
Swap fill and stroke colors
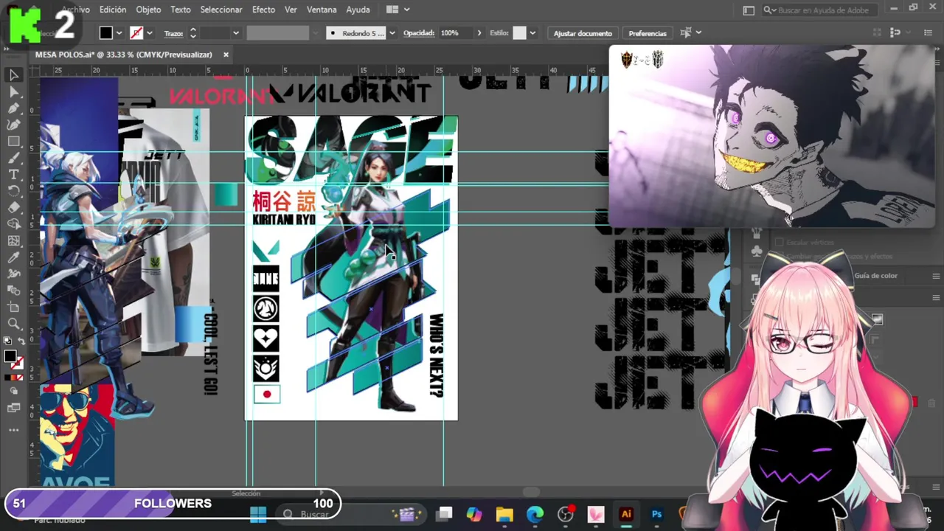pyautogui.click(x=21, y=341)
